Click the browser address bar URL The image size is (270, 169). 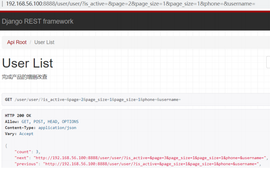point(130,4)
